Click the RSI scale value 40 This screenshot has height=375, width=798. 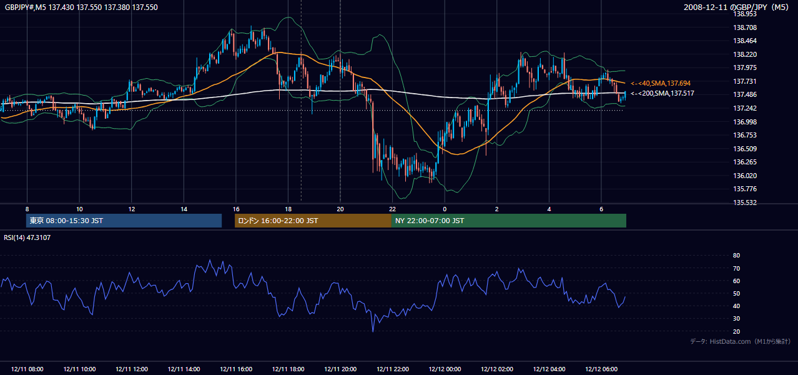pos(736,306)
